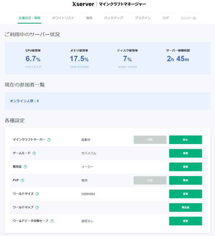Click the 停止 button for Minecraft server

[x=185, y=140]
